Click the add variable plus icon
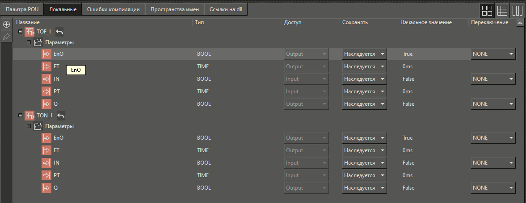The height and width of the screenshot is (203, 526). pos(6,24)
